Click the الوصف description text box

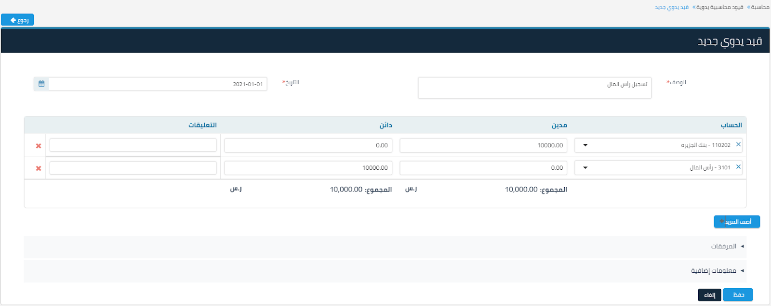coord(534,88)
